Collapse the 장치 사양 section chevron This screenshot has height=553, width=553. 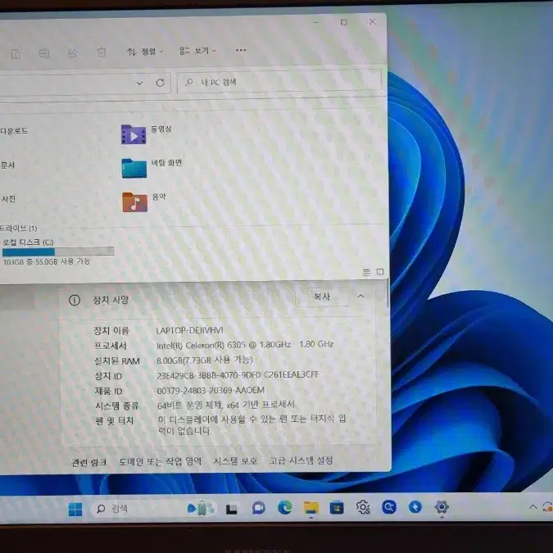[360, 297]
